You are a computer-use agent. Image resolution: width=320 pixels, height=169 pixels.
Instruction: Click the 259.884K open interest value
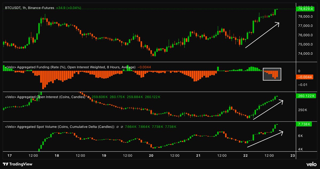tap(135, 97)
